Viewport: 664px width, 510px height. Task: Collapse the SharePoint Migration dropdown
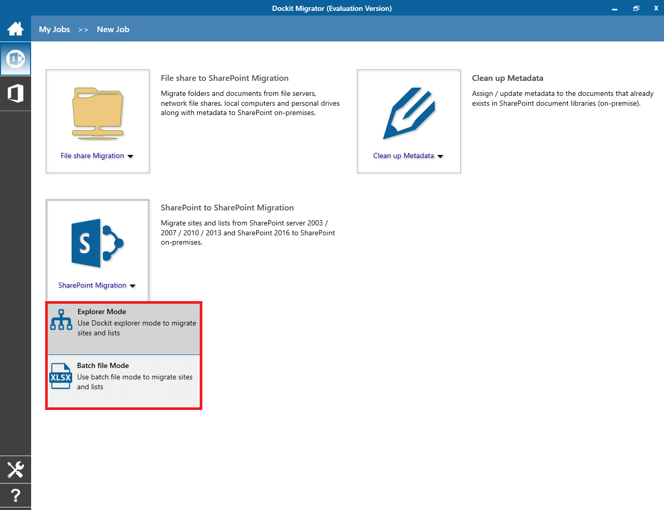(133, 285)
